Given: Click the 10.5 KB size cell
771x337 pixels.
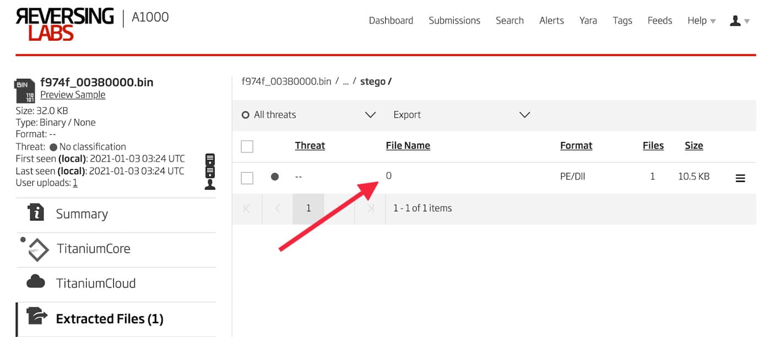Looking at the screenshot, I should (694, 177).
